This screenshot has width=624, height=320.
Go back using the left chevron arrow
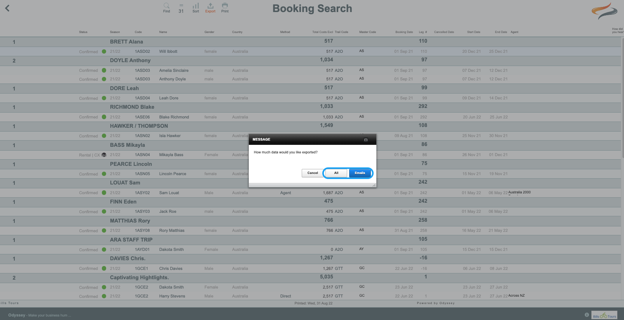7,8
